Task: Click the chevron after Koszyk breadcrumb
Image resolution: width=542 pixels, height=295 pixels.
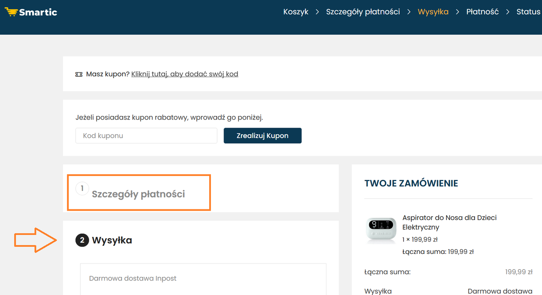Action: (x=317, y=12)
